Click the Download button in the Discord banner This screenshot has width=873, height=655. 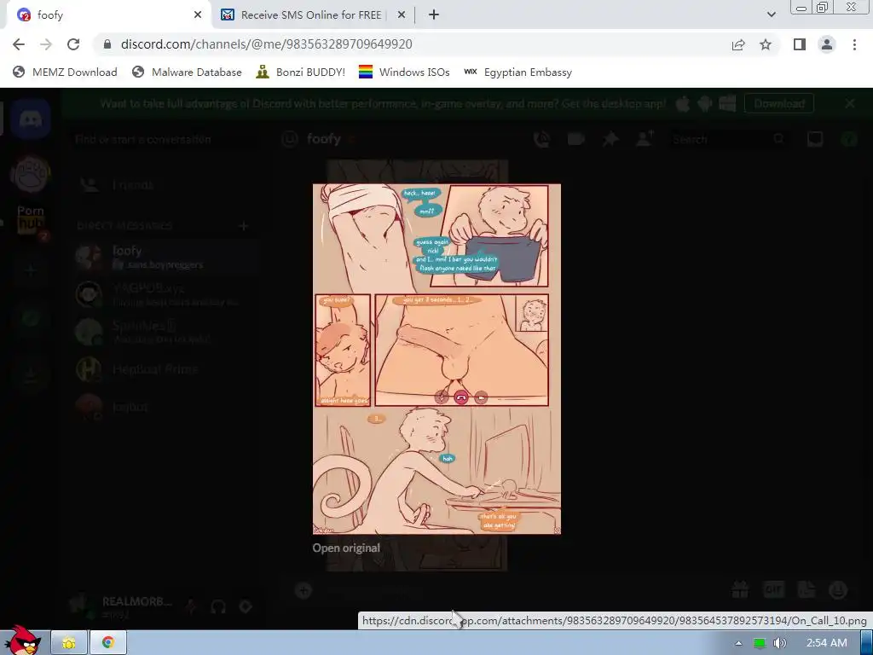779,103
